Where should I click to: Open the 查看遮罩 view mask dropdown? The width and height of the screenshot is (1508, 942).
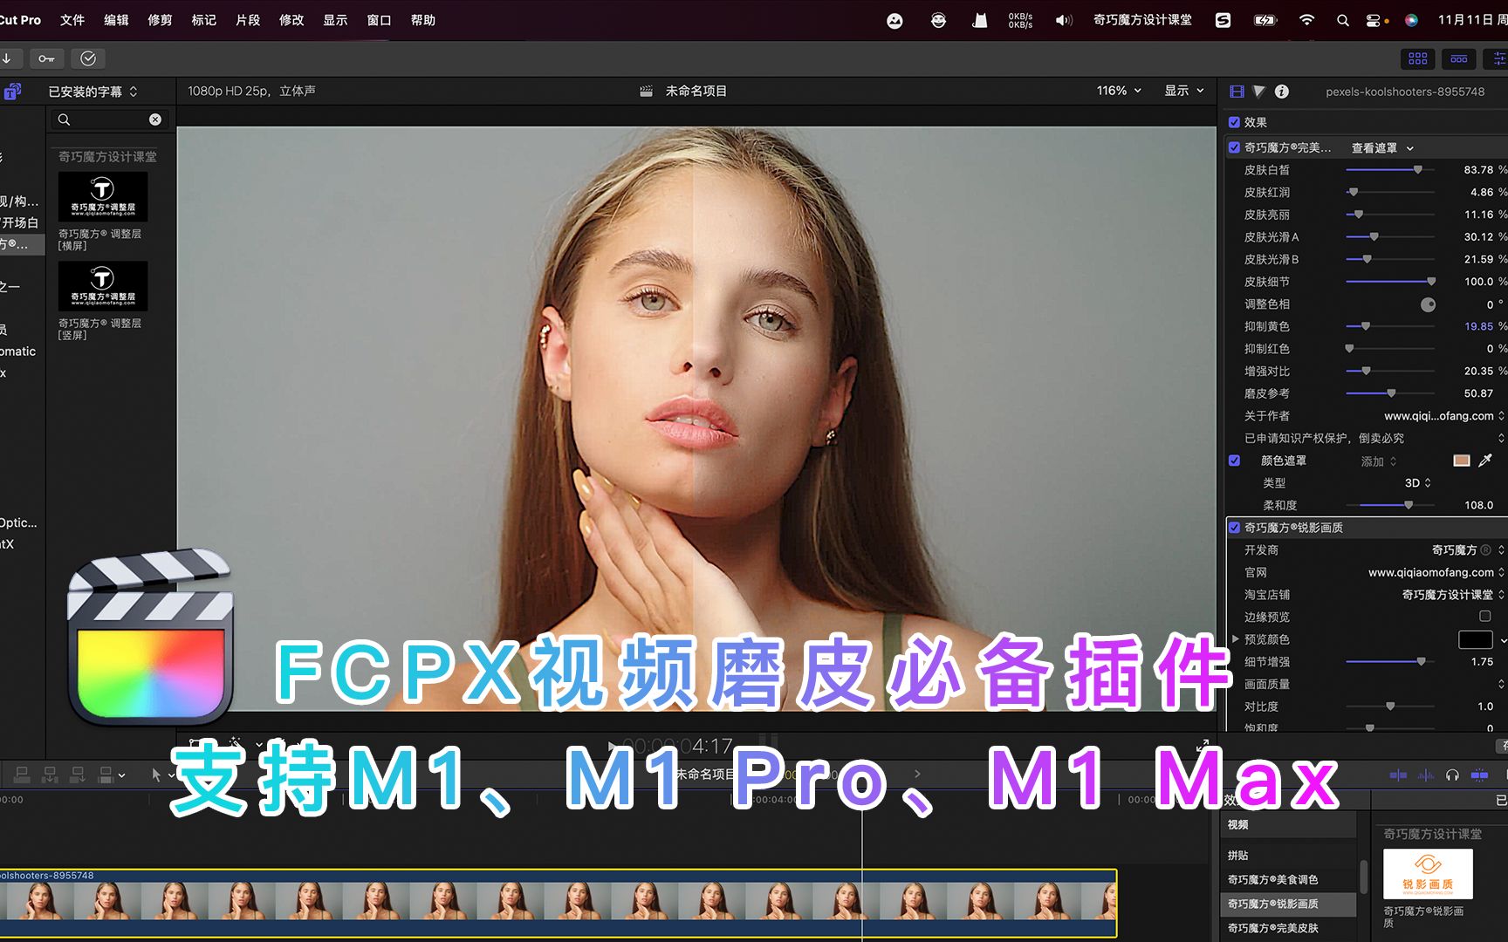pyautogui.click(x=1382, y=148)
